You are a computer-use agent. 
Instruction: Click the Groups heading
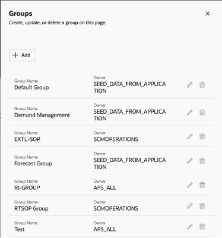pos(21,14)
